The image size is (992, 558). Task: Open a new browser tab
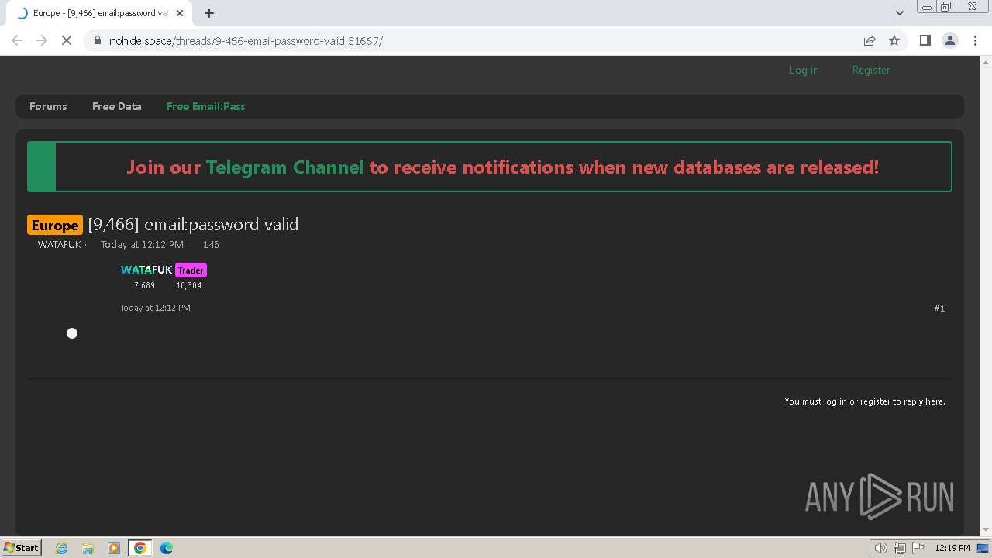click(209, 13)
